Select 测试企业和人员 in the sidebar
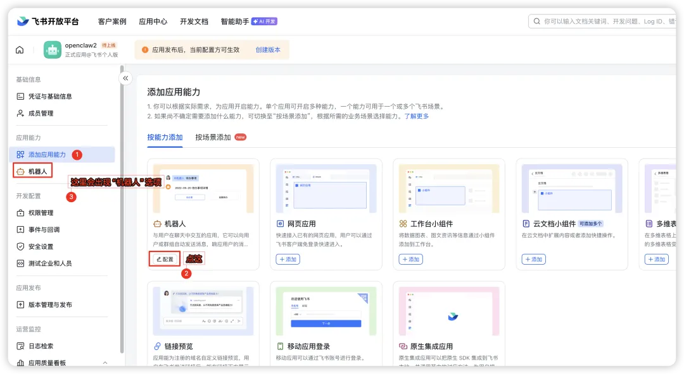 61,263
